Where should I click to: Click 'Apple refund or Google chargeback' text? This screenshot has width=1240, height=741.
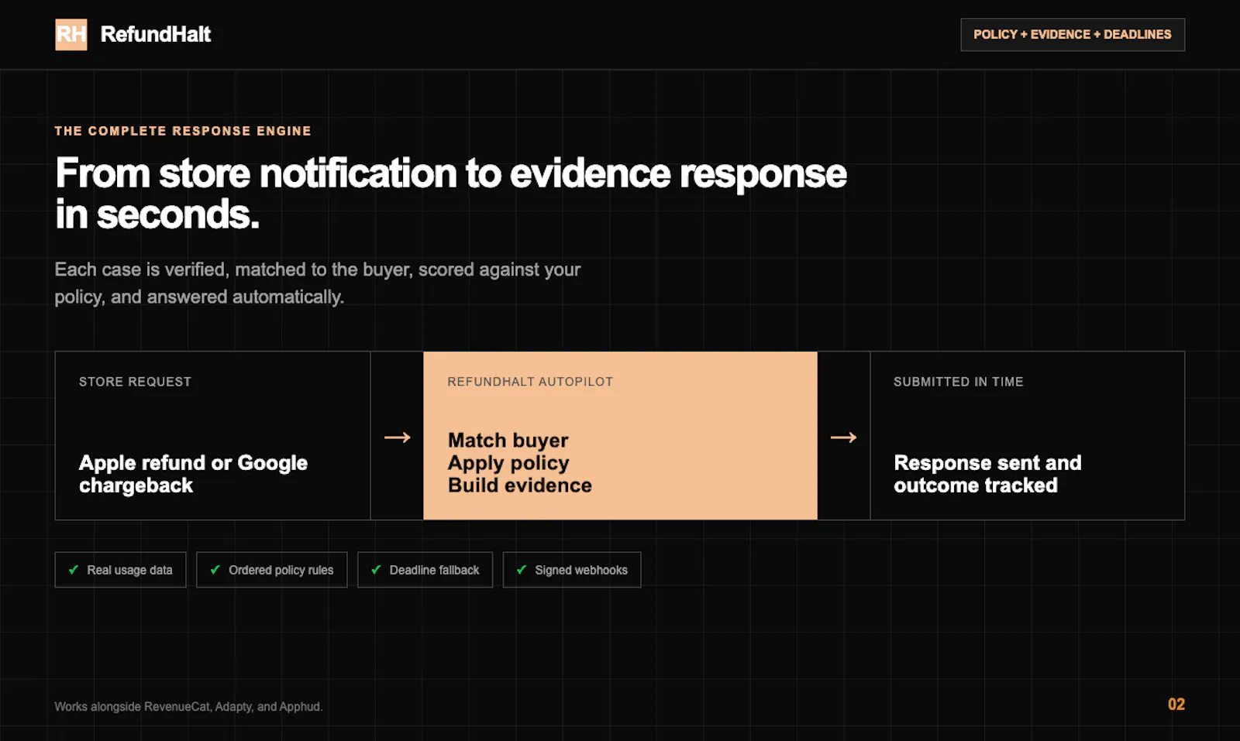pyautogui.click(x=193, y=474)
